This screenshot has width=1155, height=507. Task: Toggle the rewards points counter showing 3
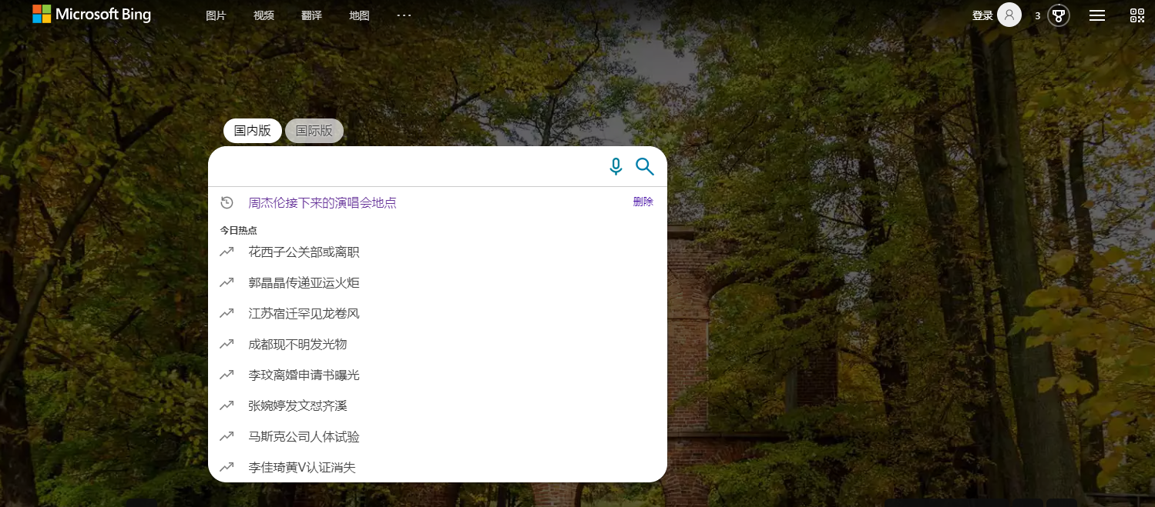(x=1037, y=15)
